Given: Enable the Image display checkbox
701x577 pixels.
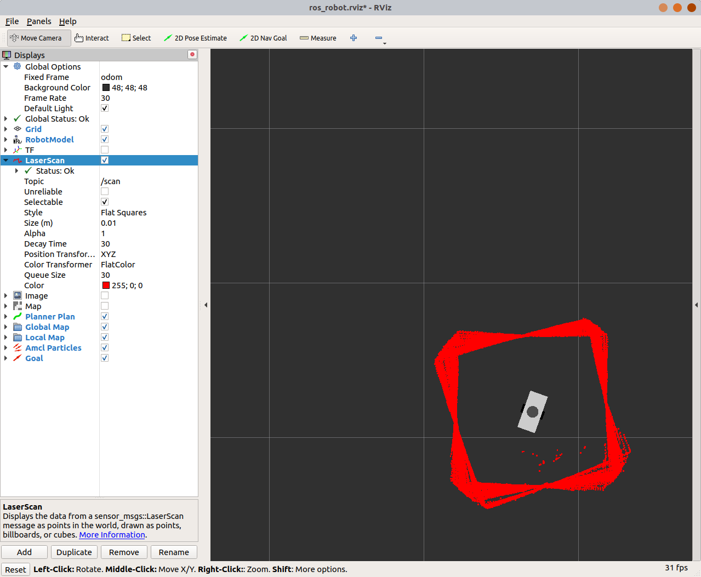Looking at the screenshot, I should tap(105, 295).
